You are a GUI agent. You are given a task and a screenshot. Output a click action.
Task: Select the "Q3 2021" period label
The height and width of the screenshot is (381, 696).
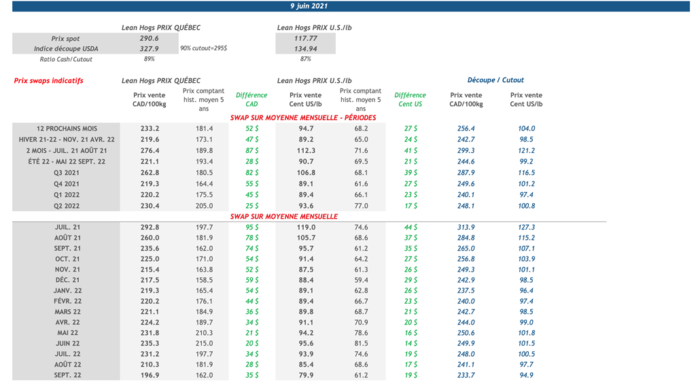tap(67, 173)
